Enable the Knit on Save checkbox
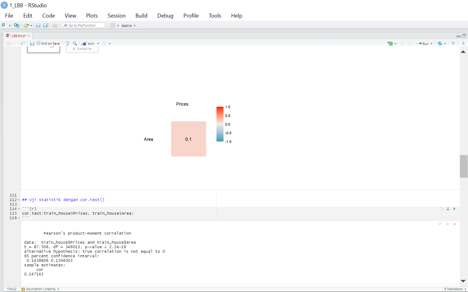 [38, 43]
